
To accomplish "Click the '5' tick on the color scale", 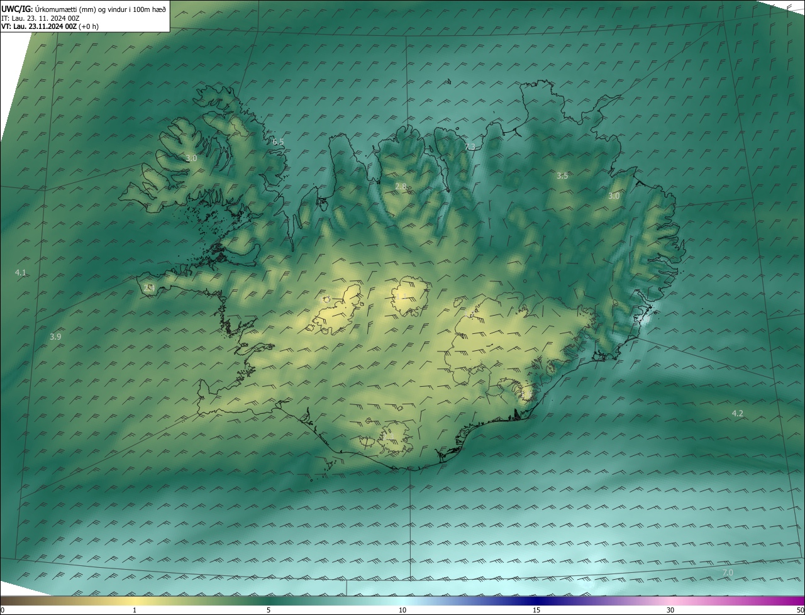I will coord(269,611).
